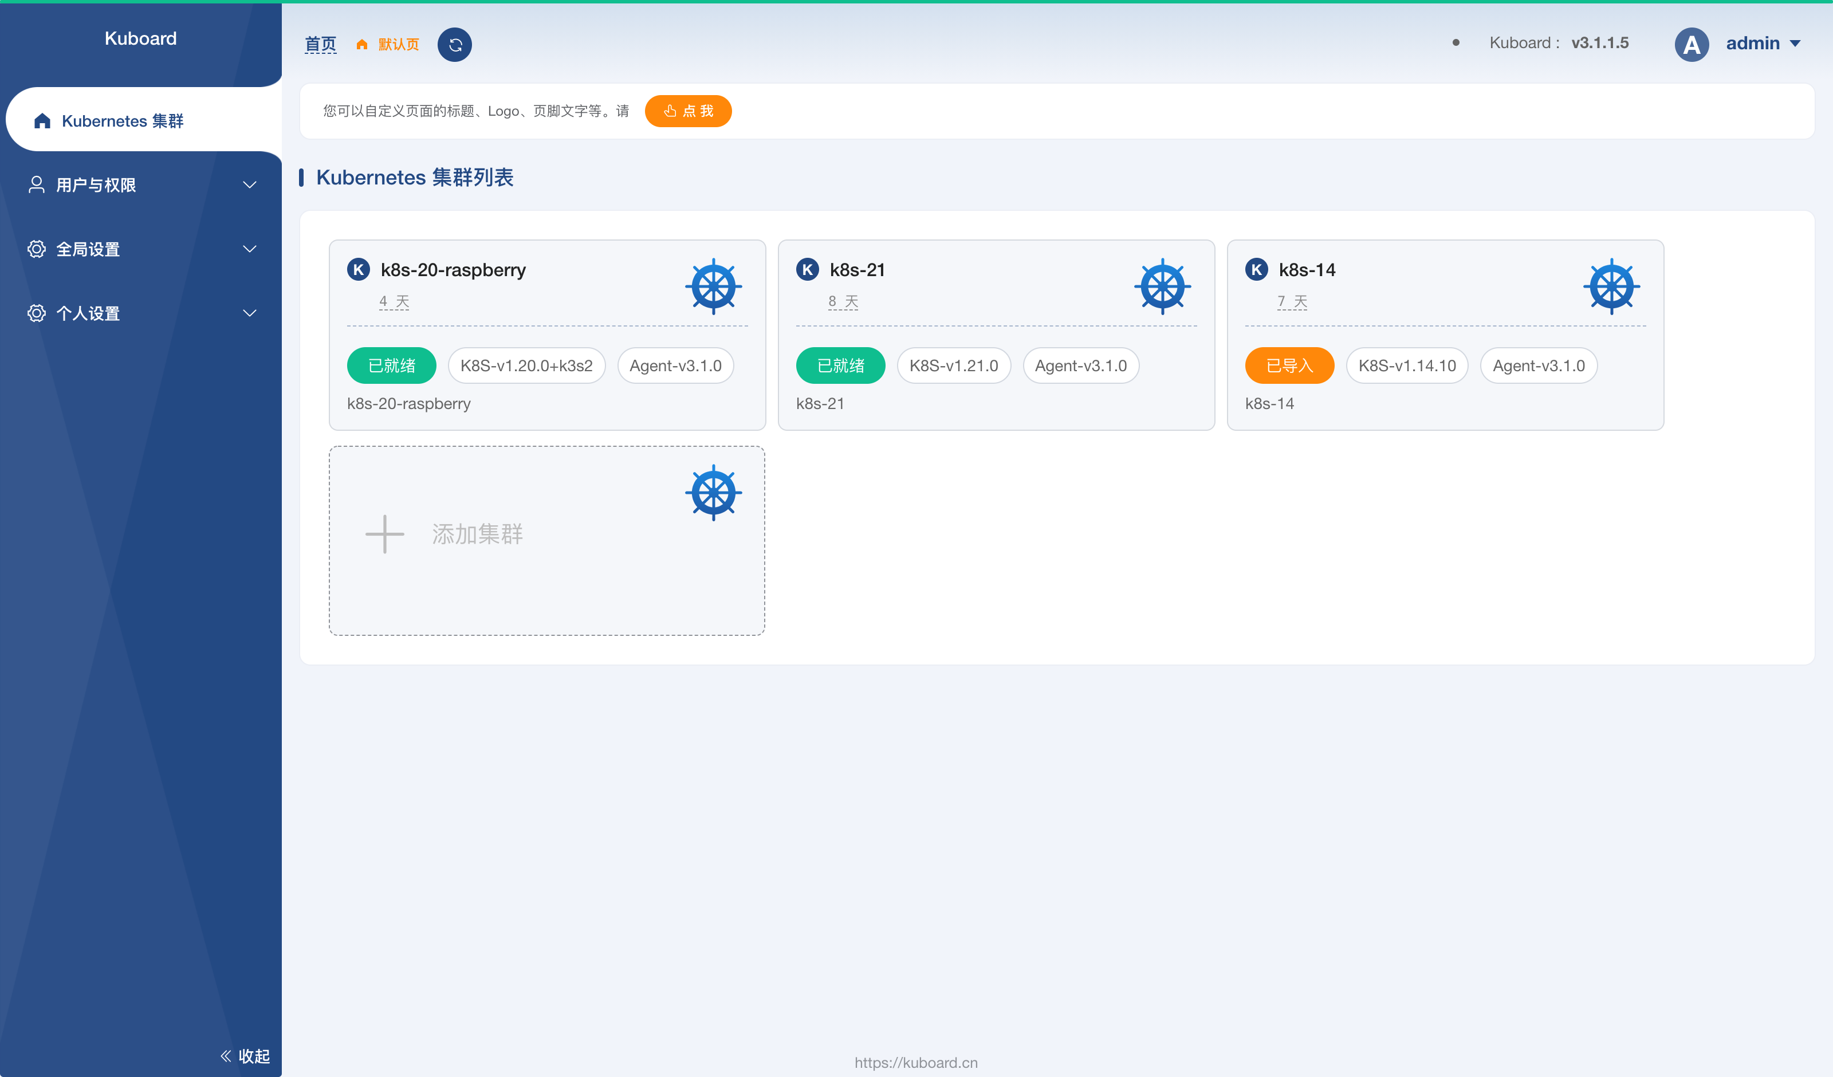
Task: Click the admin avatar icon
Action: pos(1691,44)
